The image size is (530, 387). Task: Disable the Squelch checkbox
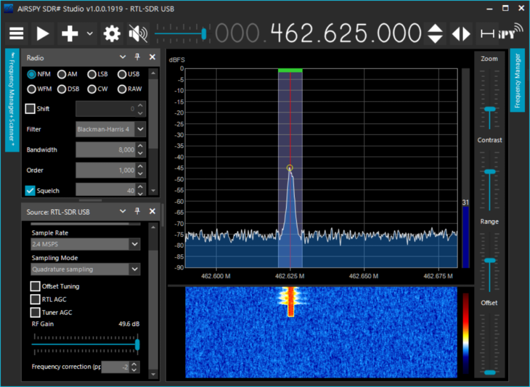tap(30, 190)
